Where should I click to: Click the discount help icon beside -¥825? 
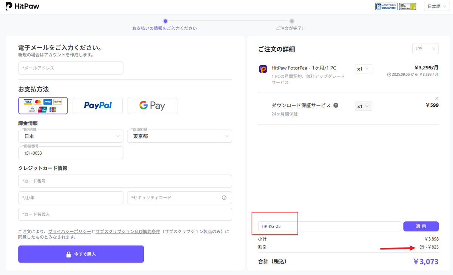coord(421,247)
